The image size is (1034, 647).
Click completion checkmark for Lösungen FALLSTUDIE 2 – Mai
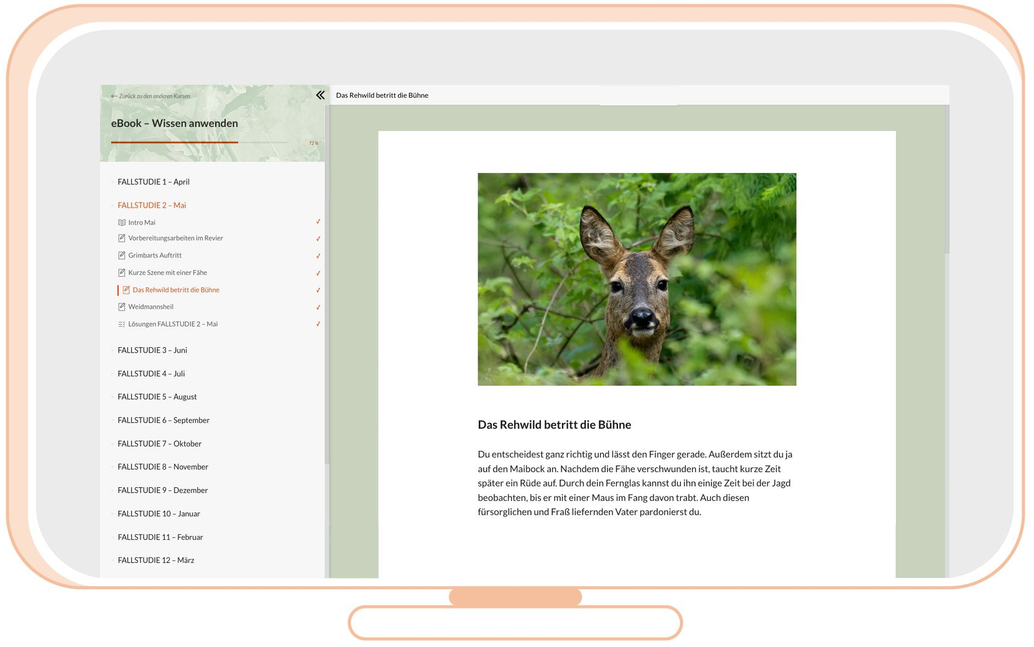click(318, 323)
